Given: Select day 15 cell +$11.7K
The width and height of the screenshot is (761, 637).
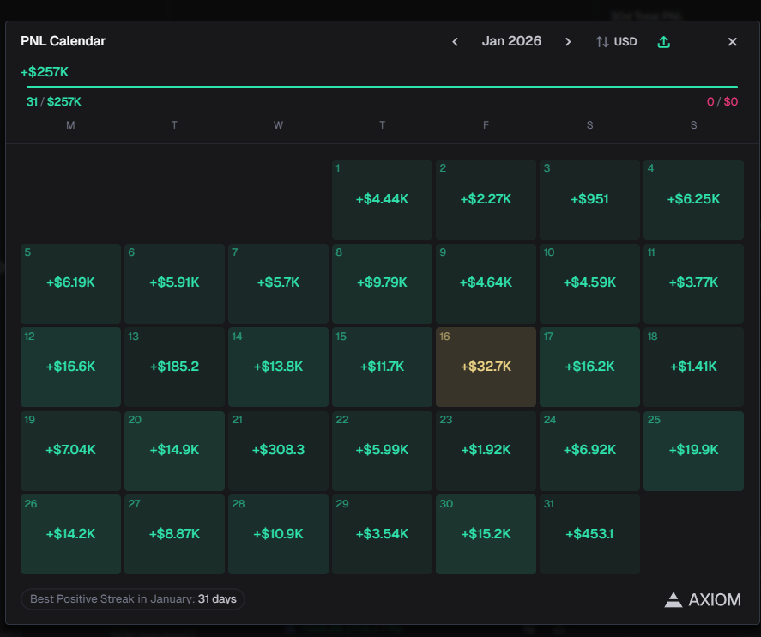Looking at the screenshot, I should 382,367.
